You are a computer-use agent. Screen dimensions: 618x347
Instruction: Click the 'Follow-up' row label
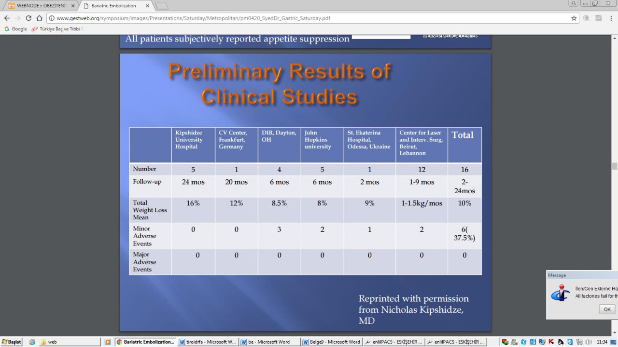[147, 182]
